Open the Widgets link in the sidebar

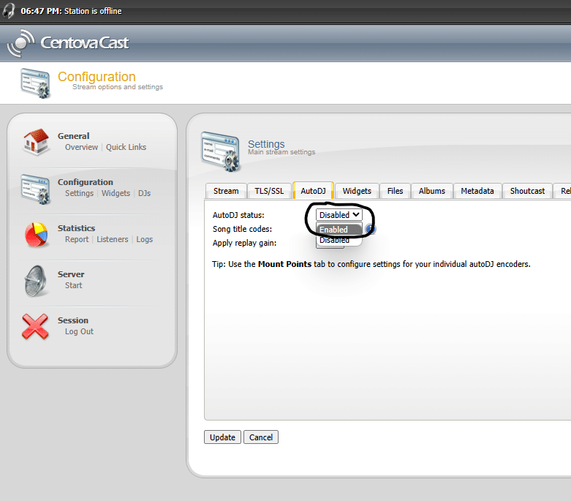pos(116,194)
